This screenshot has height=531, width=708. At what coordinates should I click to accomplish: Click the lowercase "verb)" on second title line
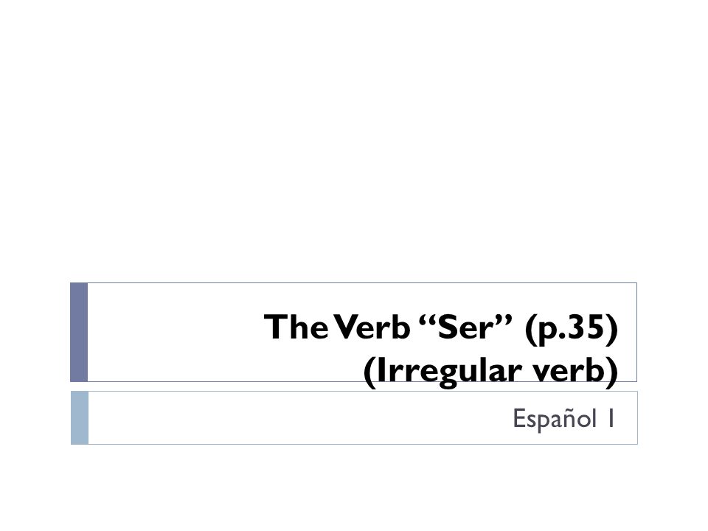click(x=575, y=372)
